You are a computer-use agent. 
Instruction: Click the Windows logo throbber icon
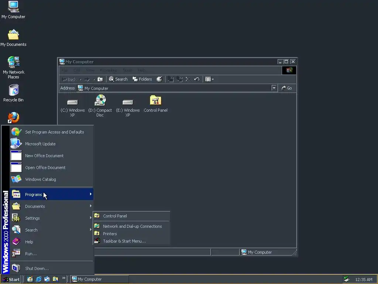(x=289, y=70)
